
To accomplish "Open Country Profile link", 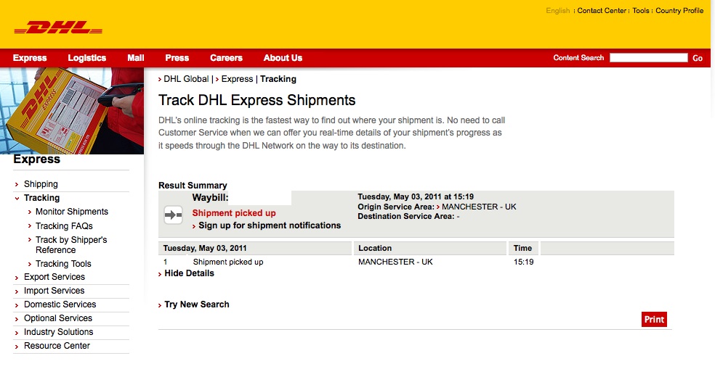I will 679,10.
